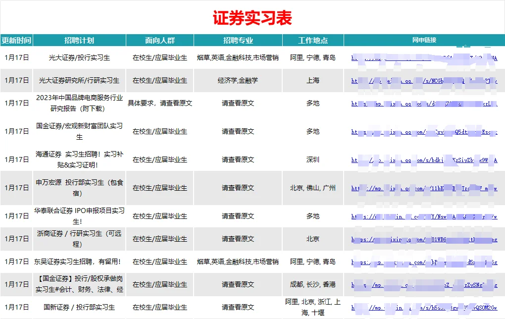Screen dimensions: 505x319
Task: Click 烟草,英语,金融科技,市场营销 in the 光大证券/投行实习生 row
Action: (x=238, y=57)
